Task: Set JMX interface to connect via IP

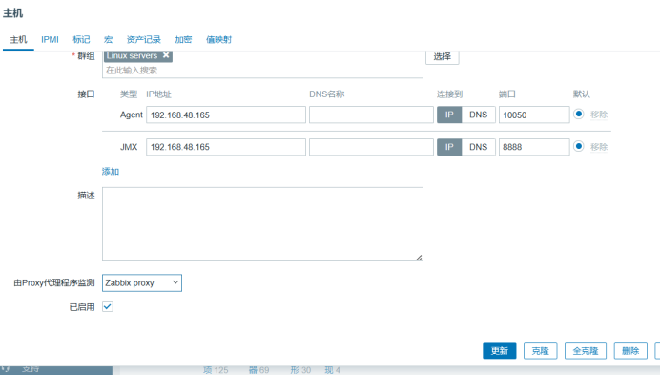Action: (449, 147)
